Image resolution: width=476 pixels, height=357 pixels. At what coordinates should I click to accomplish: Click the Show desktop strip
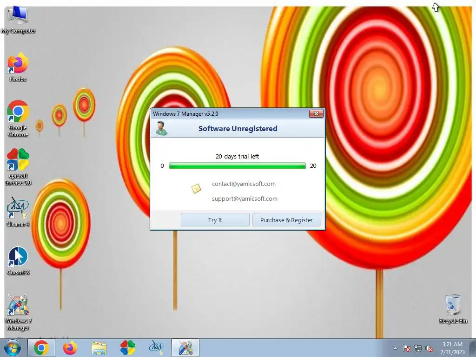473,348
